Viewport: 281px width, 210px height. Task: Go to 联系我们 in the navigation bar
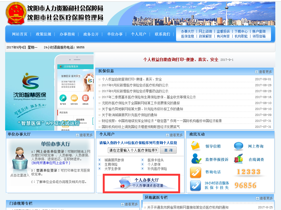162,34
